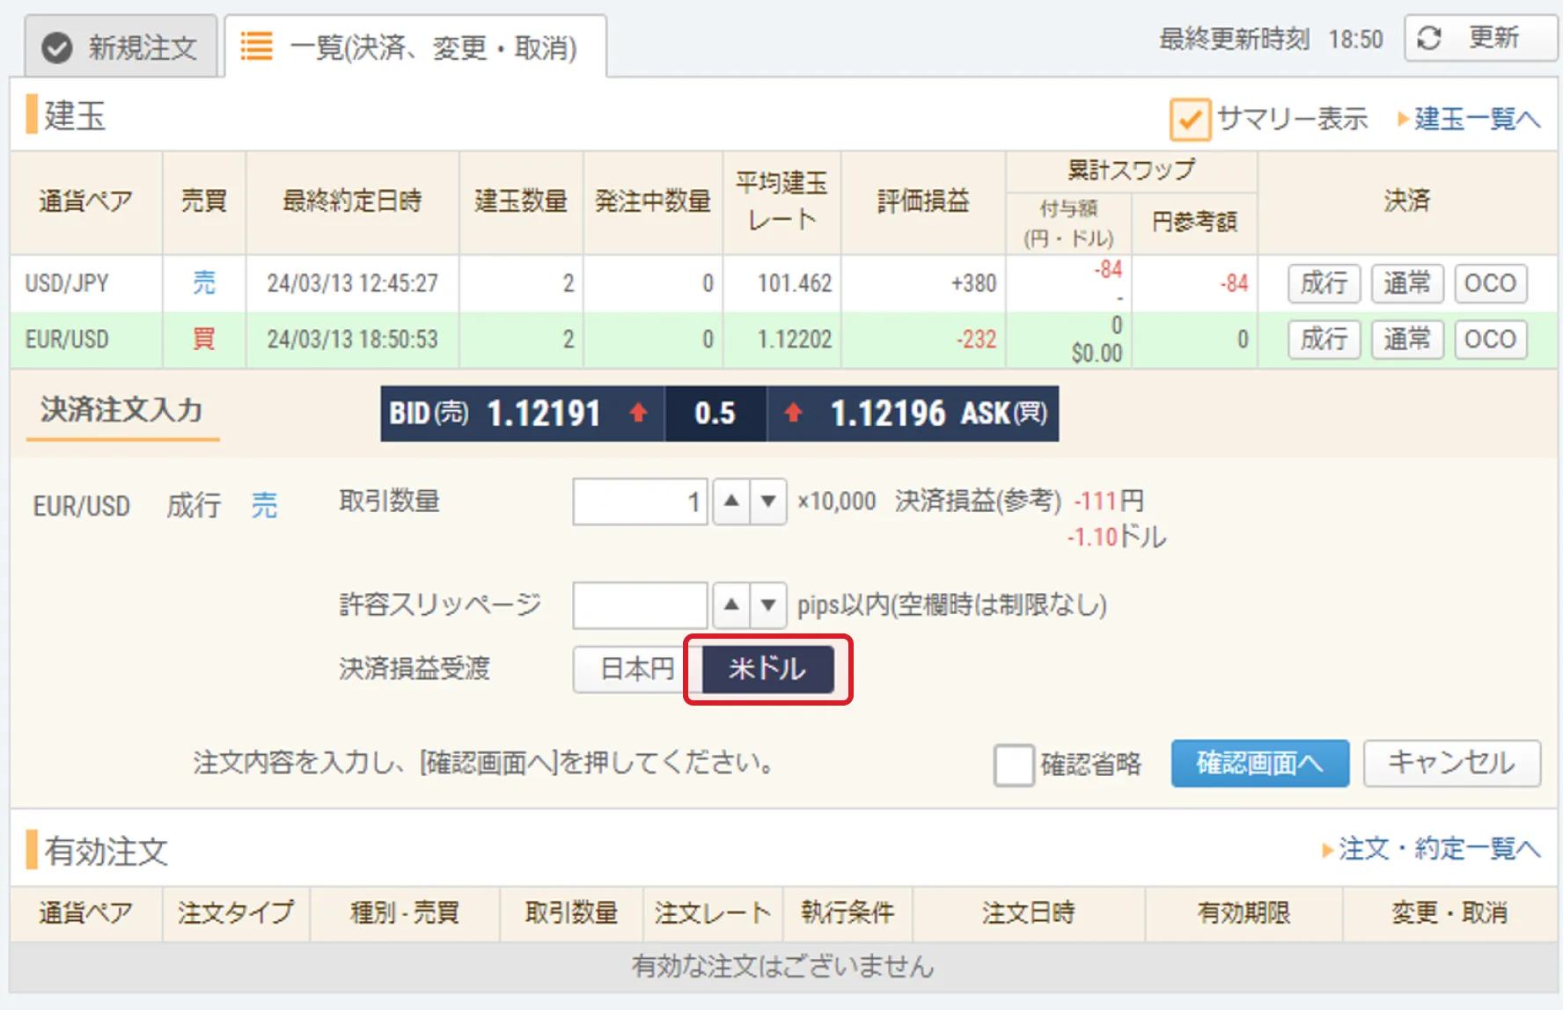The image size is (1563, 1010).
Task: Select 日本円 for settlement currency
Action: click(636, 670)
